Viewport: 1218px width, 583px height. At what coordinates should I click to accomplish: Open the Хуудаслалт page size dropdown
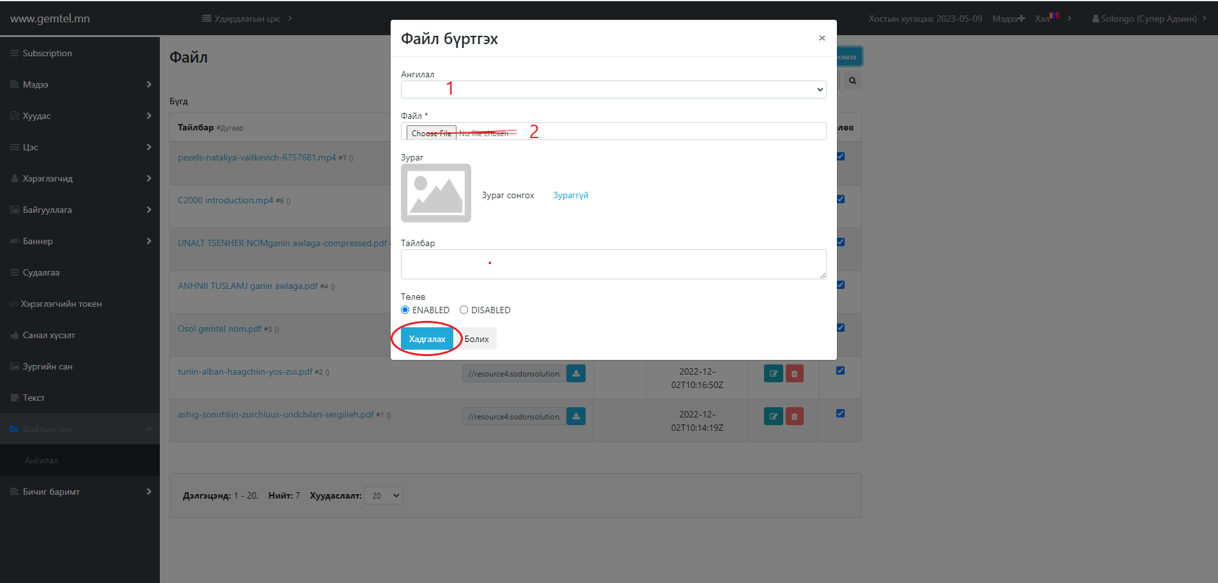coord(383,495)
